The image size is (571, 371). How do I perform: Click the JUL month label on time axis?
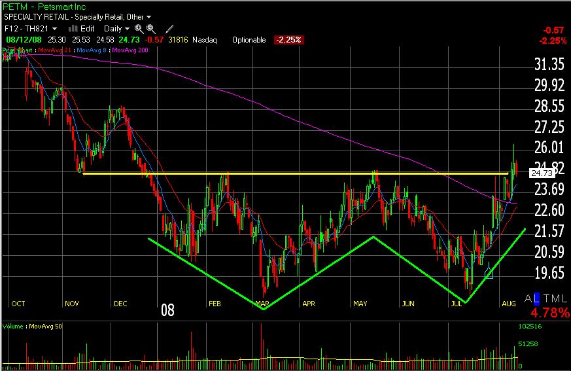(457, 304)
